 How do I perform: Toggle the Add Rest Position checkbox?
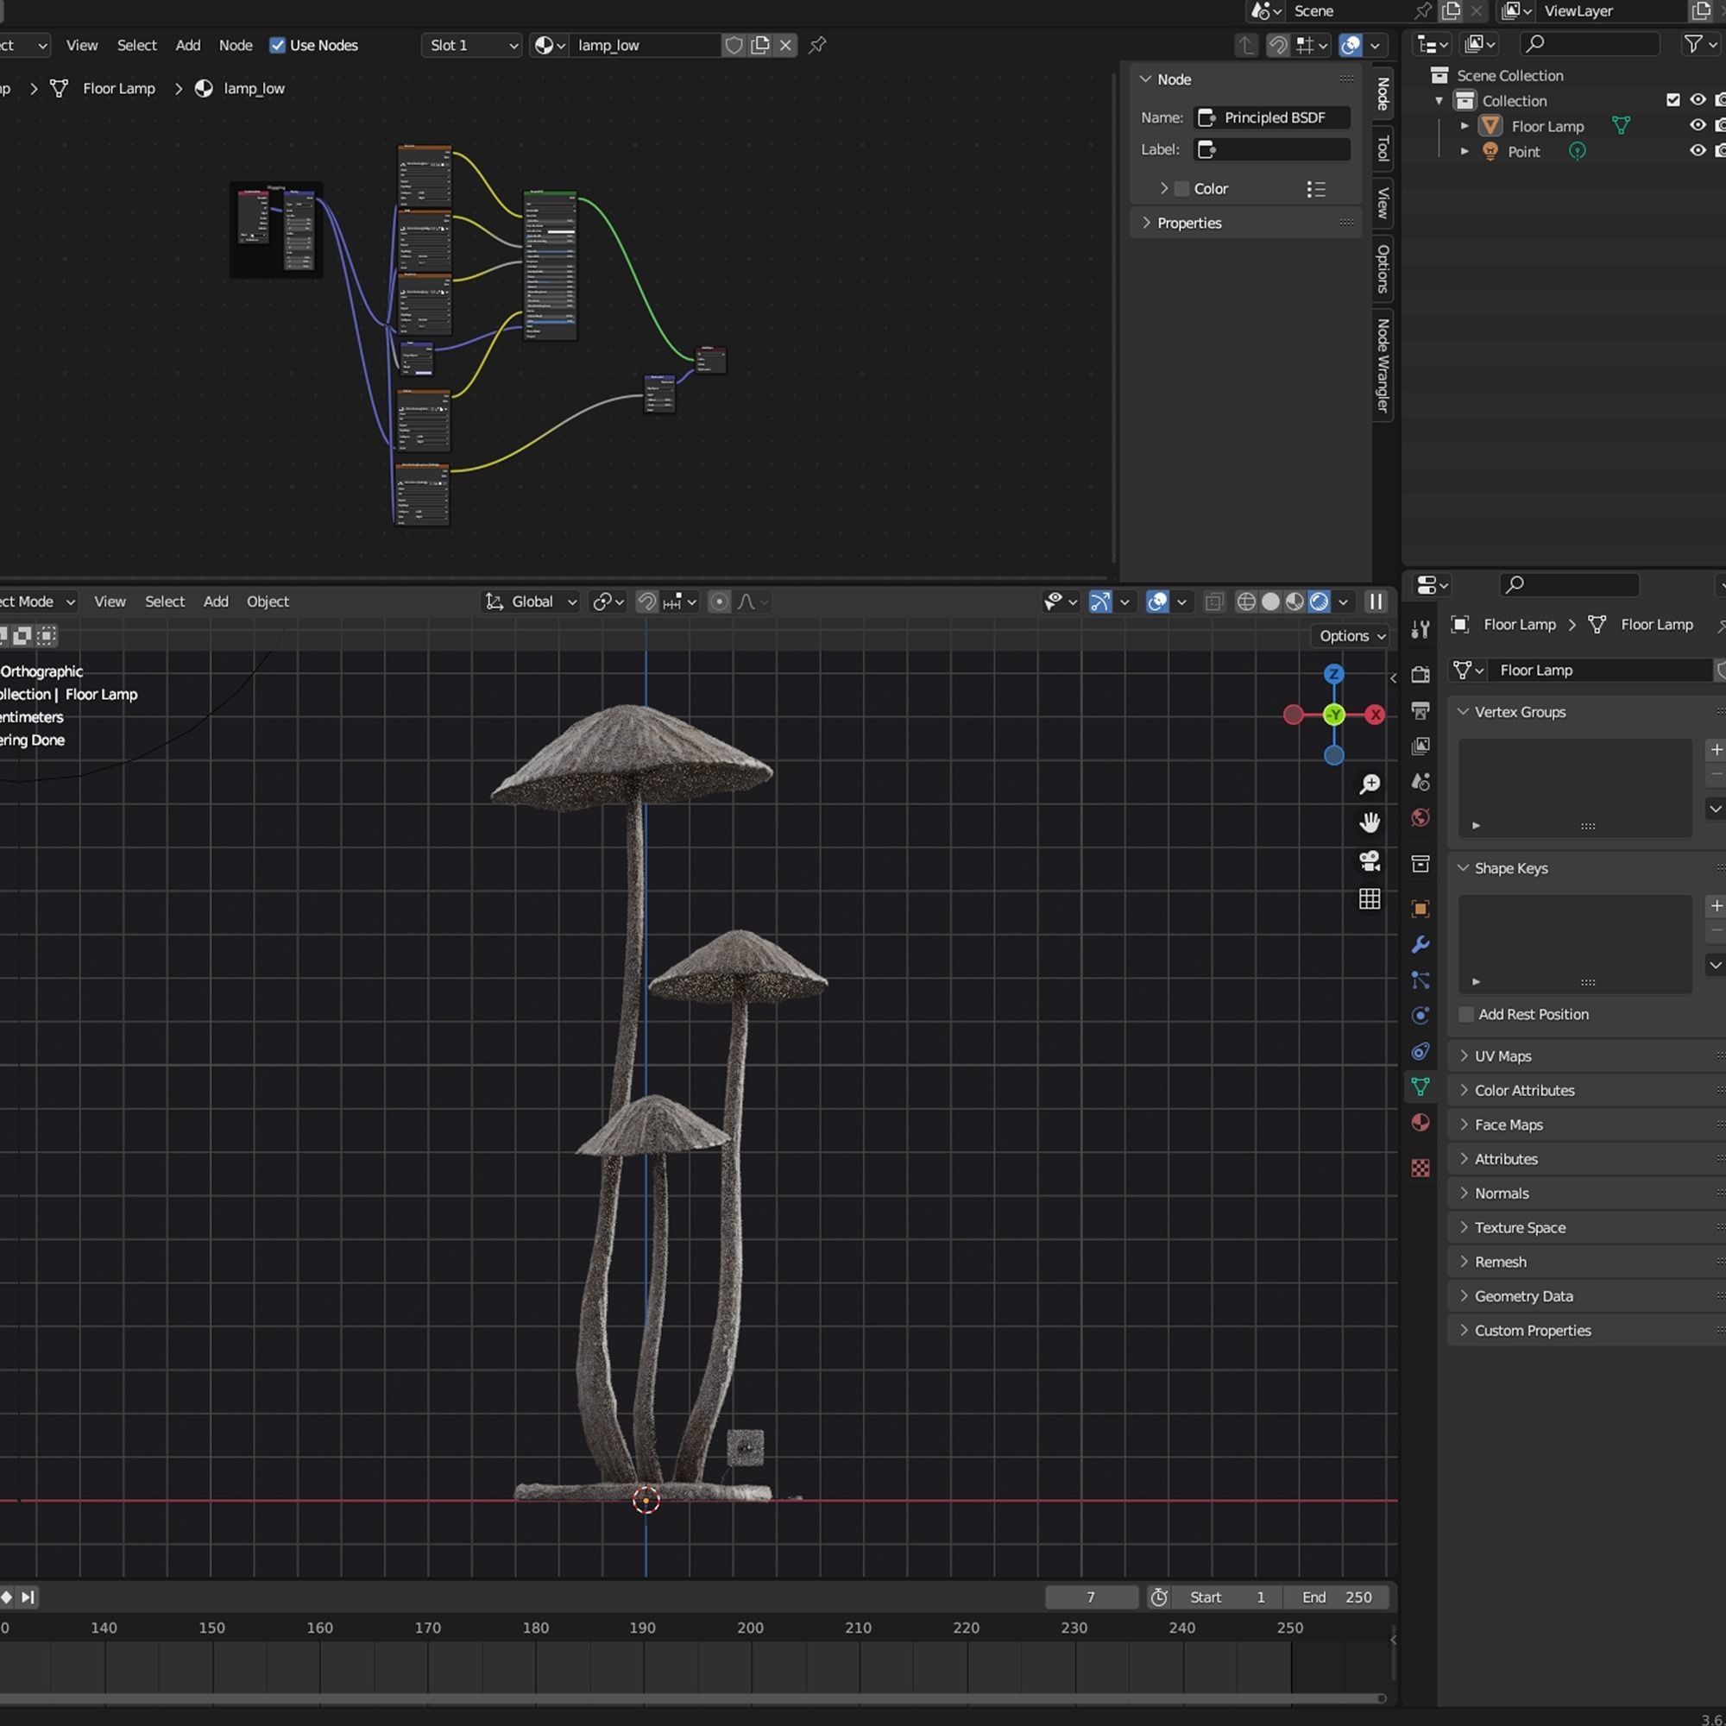coord(1466,1014)
